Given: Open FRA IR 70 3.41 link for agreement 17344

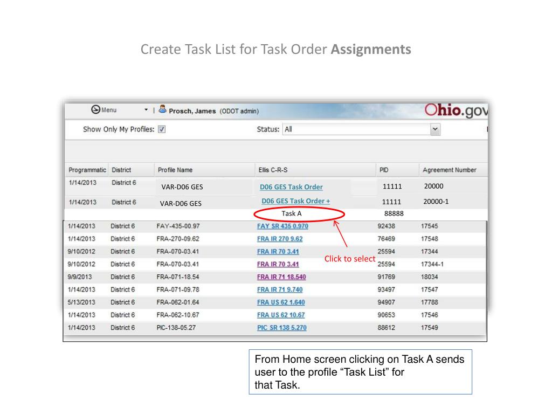Looking at the screenshot, I should click(x=278, y=251).
